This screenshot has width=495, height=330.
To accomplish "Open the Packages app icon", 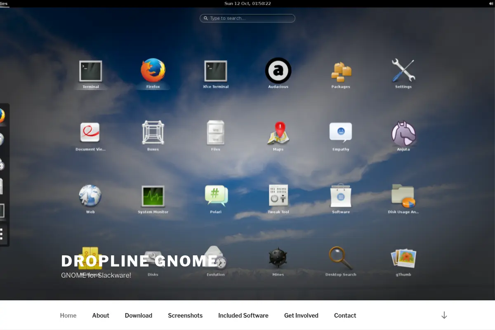I will [x=341, y=71].
